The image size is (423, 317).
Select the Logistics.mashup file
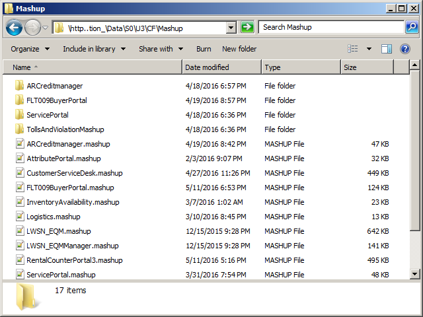[53, 217]
